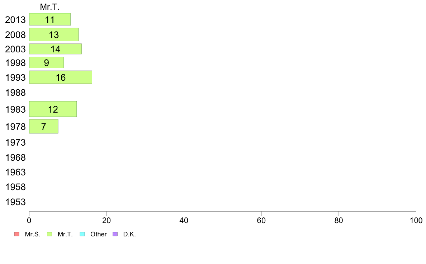Click the 1988 year axis label
This screenshot has width=426, height=264.
[15, 93]
